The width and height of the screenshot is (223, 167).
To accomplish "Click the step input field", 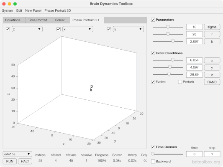I will click(x=212, y=154).
